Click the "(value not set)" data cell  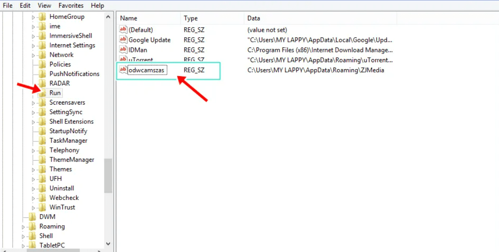[x=267, y=30]
